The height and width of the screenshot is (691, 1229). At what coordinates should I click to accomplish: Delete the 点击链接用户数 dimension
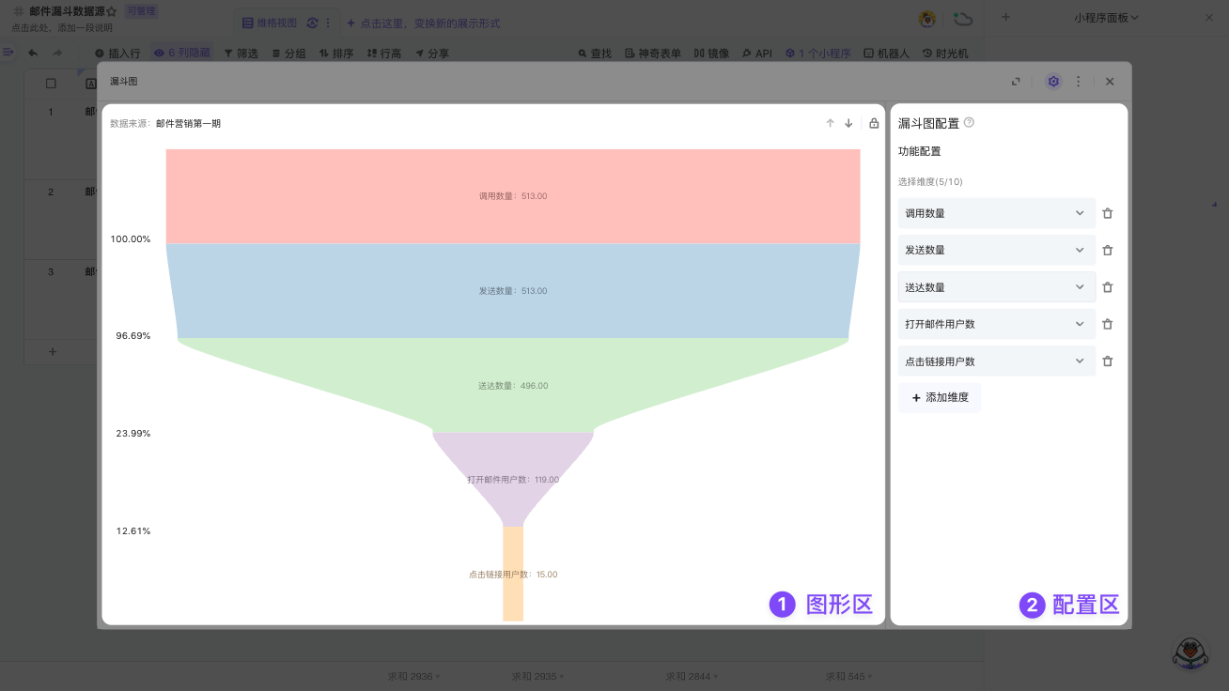pyautogui.click(x=1107, y=361)
